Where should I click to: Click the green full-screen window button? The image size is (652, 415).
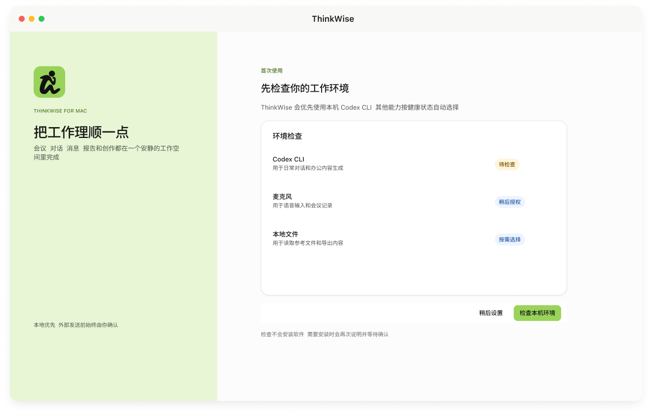coord(41,18)
